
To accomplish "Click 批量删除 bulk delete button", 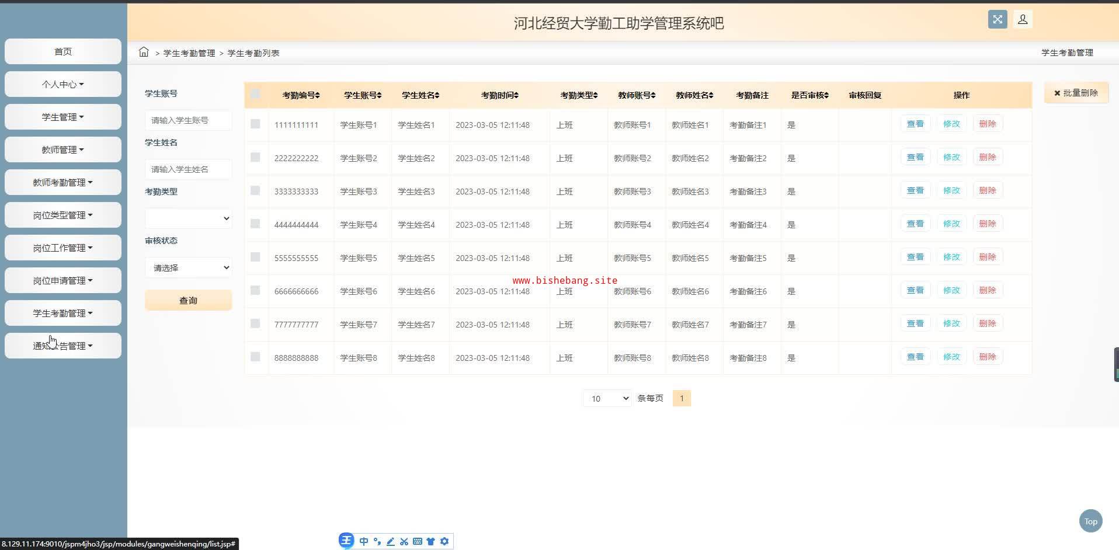I will point(1076,93).
